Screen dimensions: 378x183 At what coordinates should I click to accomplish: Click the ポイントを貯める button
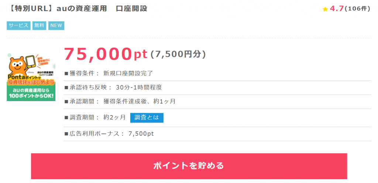(x=189, y=166)
